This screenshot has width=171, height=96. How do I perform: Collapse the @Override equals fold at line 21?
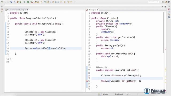point(91,67)
